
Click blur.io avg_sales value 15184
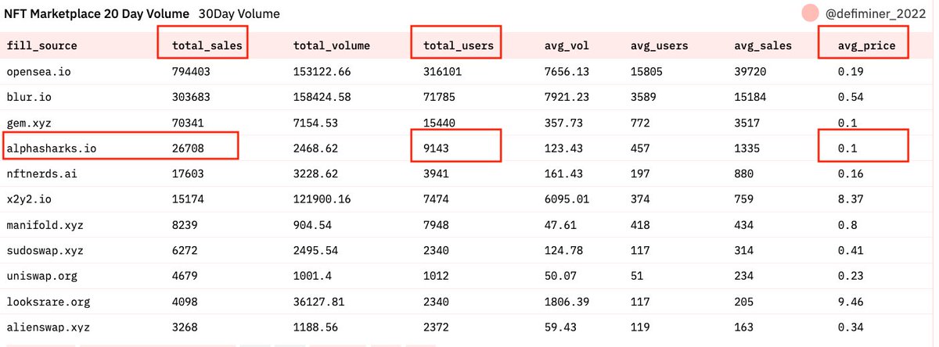point(751,98)
